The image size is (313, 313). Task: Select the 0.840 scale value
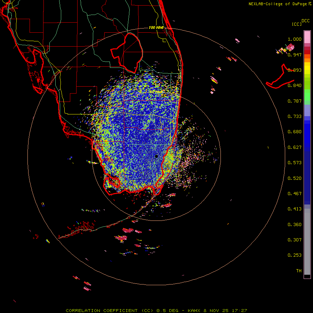[295, 86]
